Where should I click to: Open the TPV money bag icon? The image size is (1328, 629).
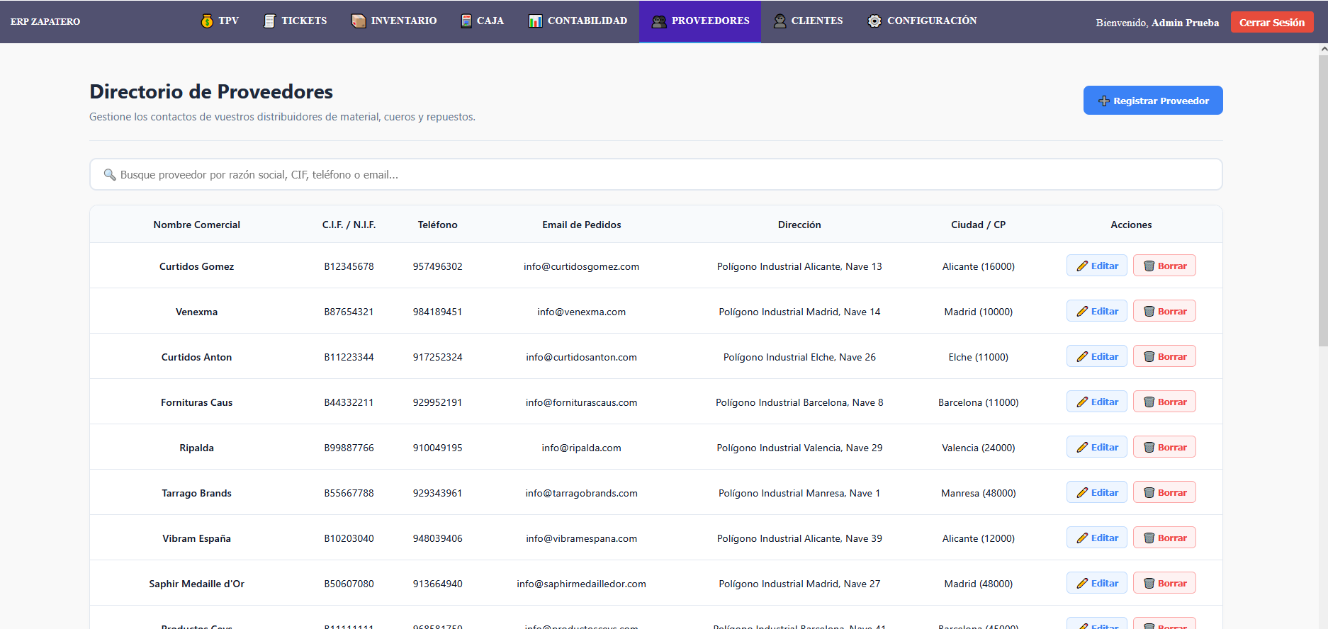coord(207,21)
